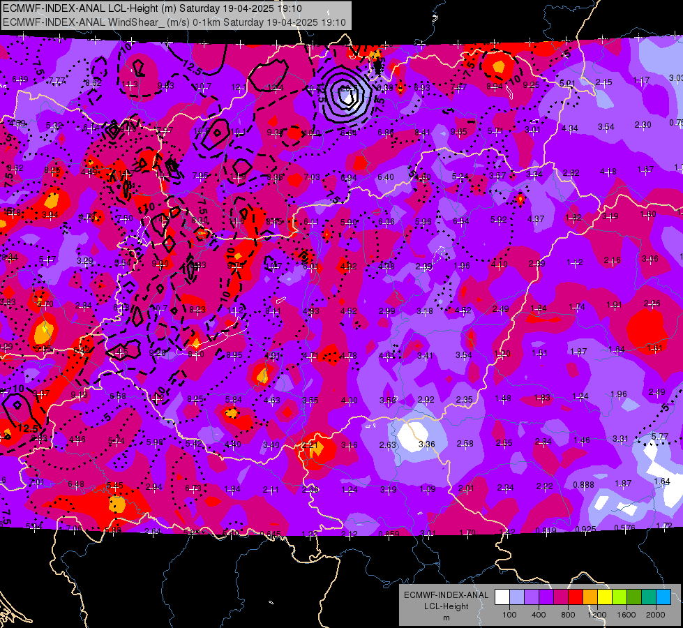Select the WindShear 0-1km title line

pyautogui.click(x=174, y=22)
